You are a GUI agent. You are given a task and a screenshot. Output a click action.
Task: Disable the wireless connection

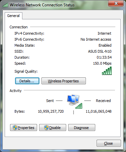(x=52, y=128)
